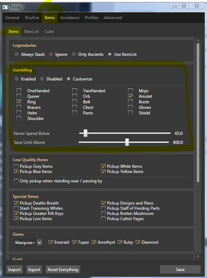The height and width of the screenshot is (278, 207).
Task: Click the Save Until Above slider handle
Action: 127,142
